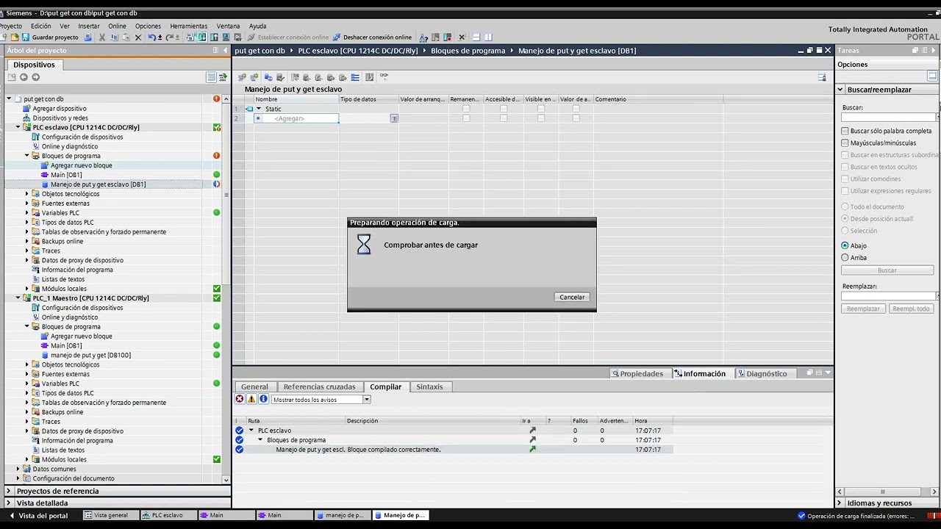Select the Desde posición actual option

click(x=845, y=218)
